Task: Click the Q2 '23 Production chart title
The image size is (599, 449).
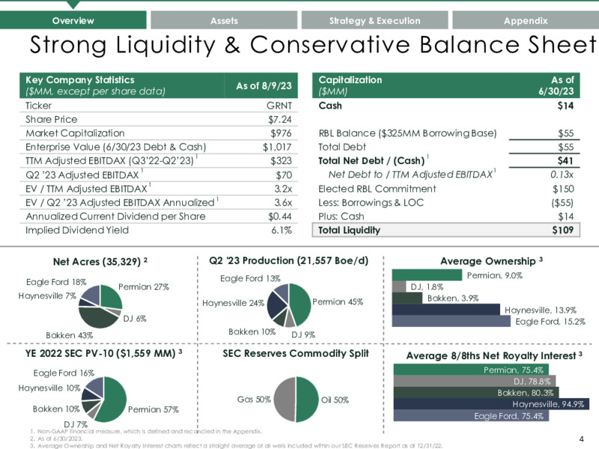Action: pyautogui.click(x=288, y=260)
